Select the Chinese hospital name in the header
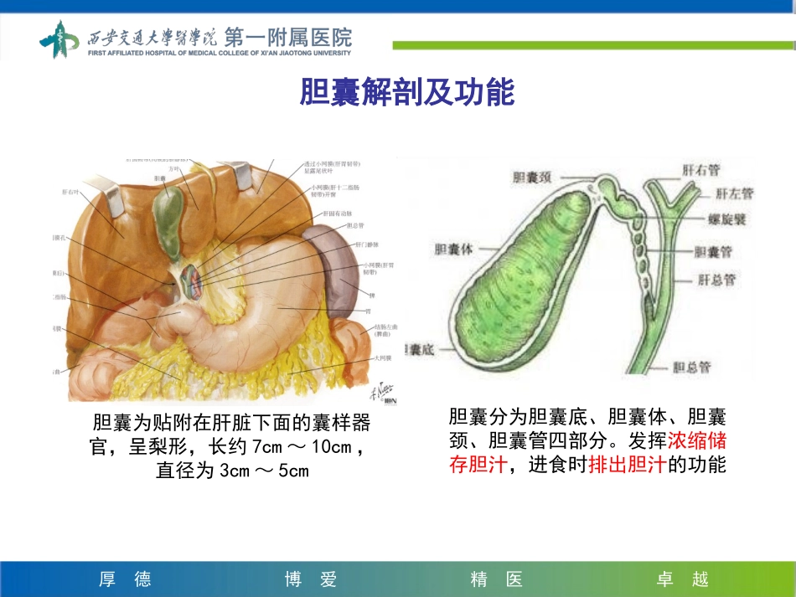The width and height of the screenshot is (796, 597). [220, 37]
